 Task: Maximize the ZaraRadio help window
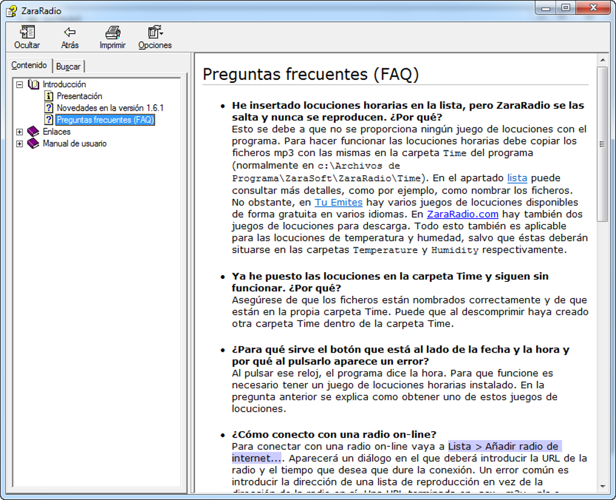[565, 8]
